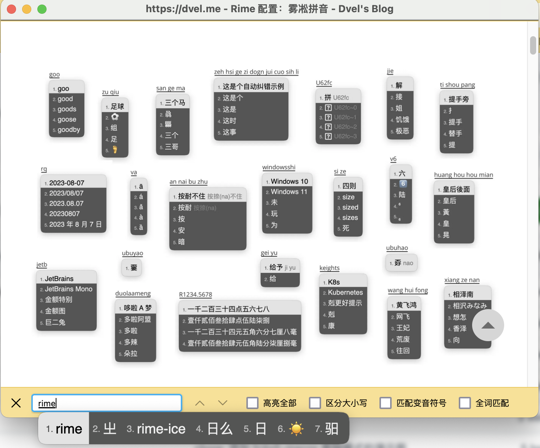Choose candidate 1 rime in IME bar
Viewport: 540px width, 448px height.
[x=64, y=429]
